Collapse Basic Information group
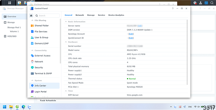 coord(66,22)
